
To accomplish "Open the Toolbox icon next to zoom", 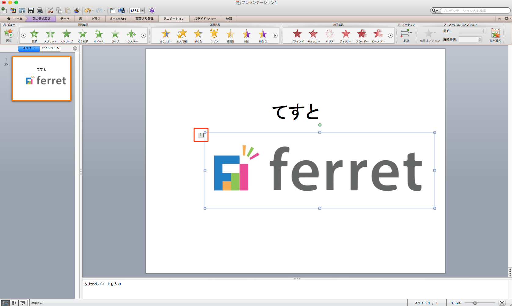I will coord(113,10).
